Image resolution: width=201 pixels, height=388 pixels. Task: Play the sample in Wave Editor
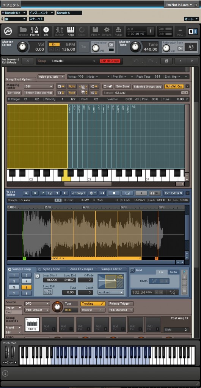[x=141, y=193]
